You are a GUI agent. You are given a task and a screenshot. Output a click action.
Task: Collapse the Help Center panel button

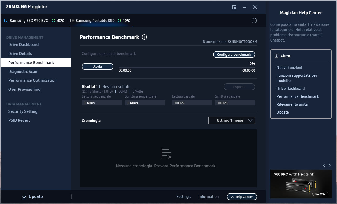pos(242,197)
